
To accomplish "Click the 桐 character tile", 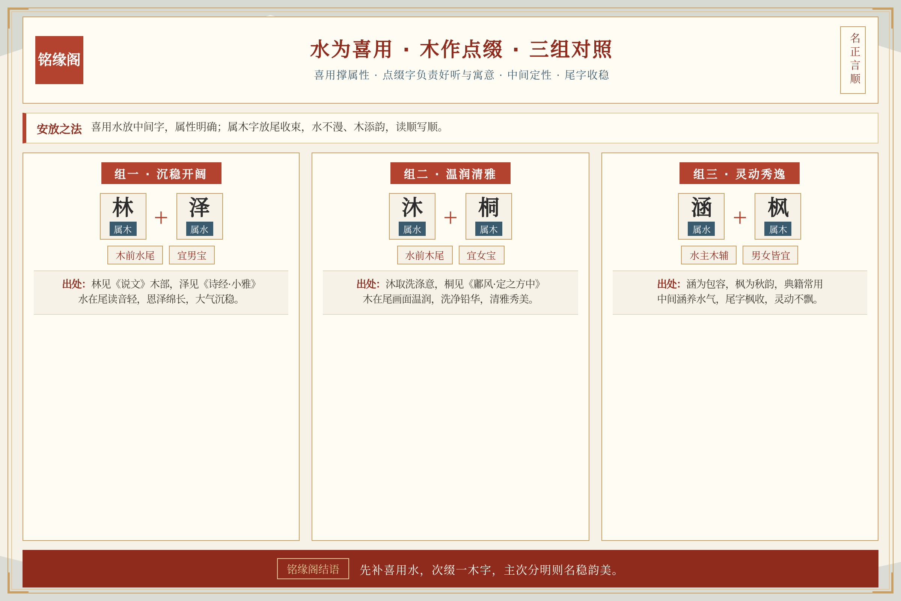I will (489, 216).
